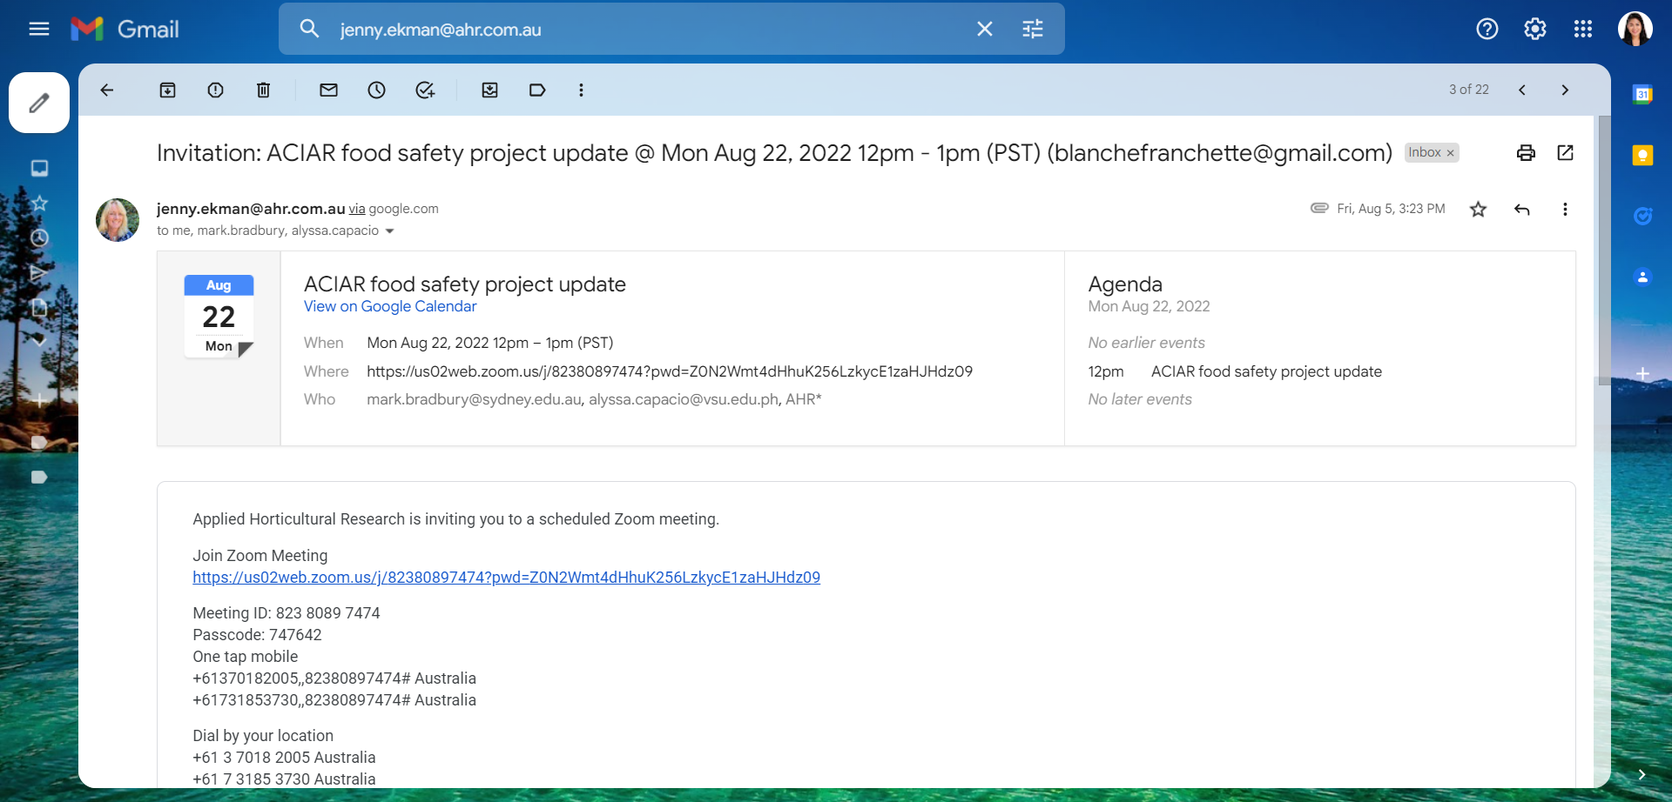
Task: Delete the email with the trash icon
Action: pos(263,90)
